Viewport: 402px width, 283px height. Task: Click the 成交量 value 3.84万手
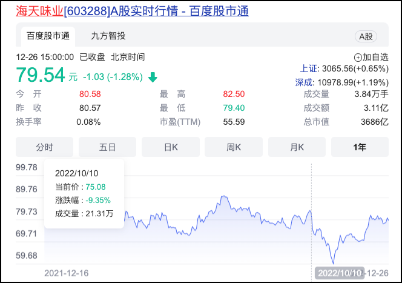click(x=372, y=94)
